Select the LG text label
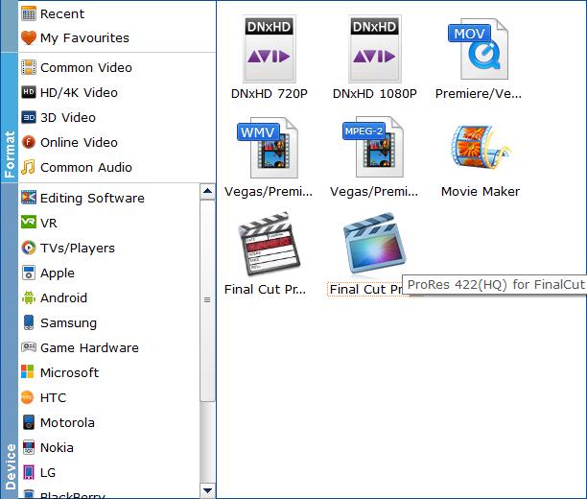The height and width of the screenshot is (499, 587). [48, 473]
